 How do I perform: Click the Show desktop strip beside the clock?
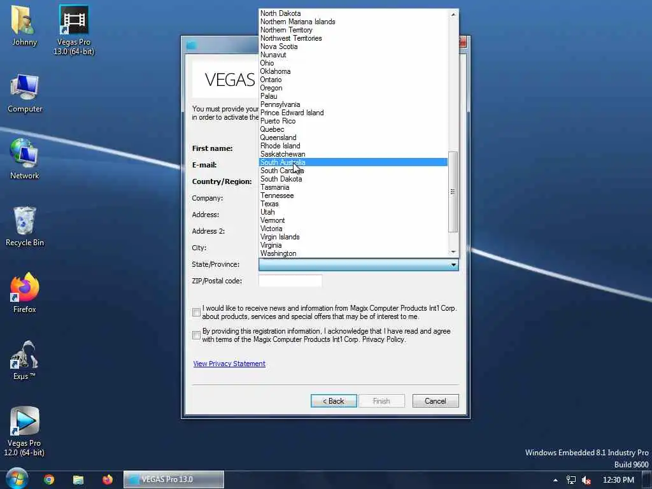(647, 480)
